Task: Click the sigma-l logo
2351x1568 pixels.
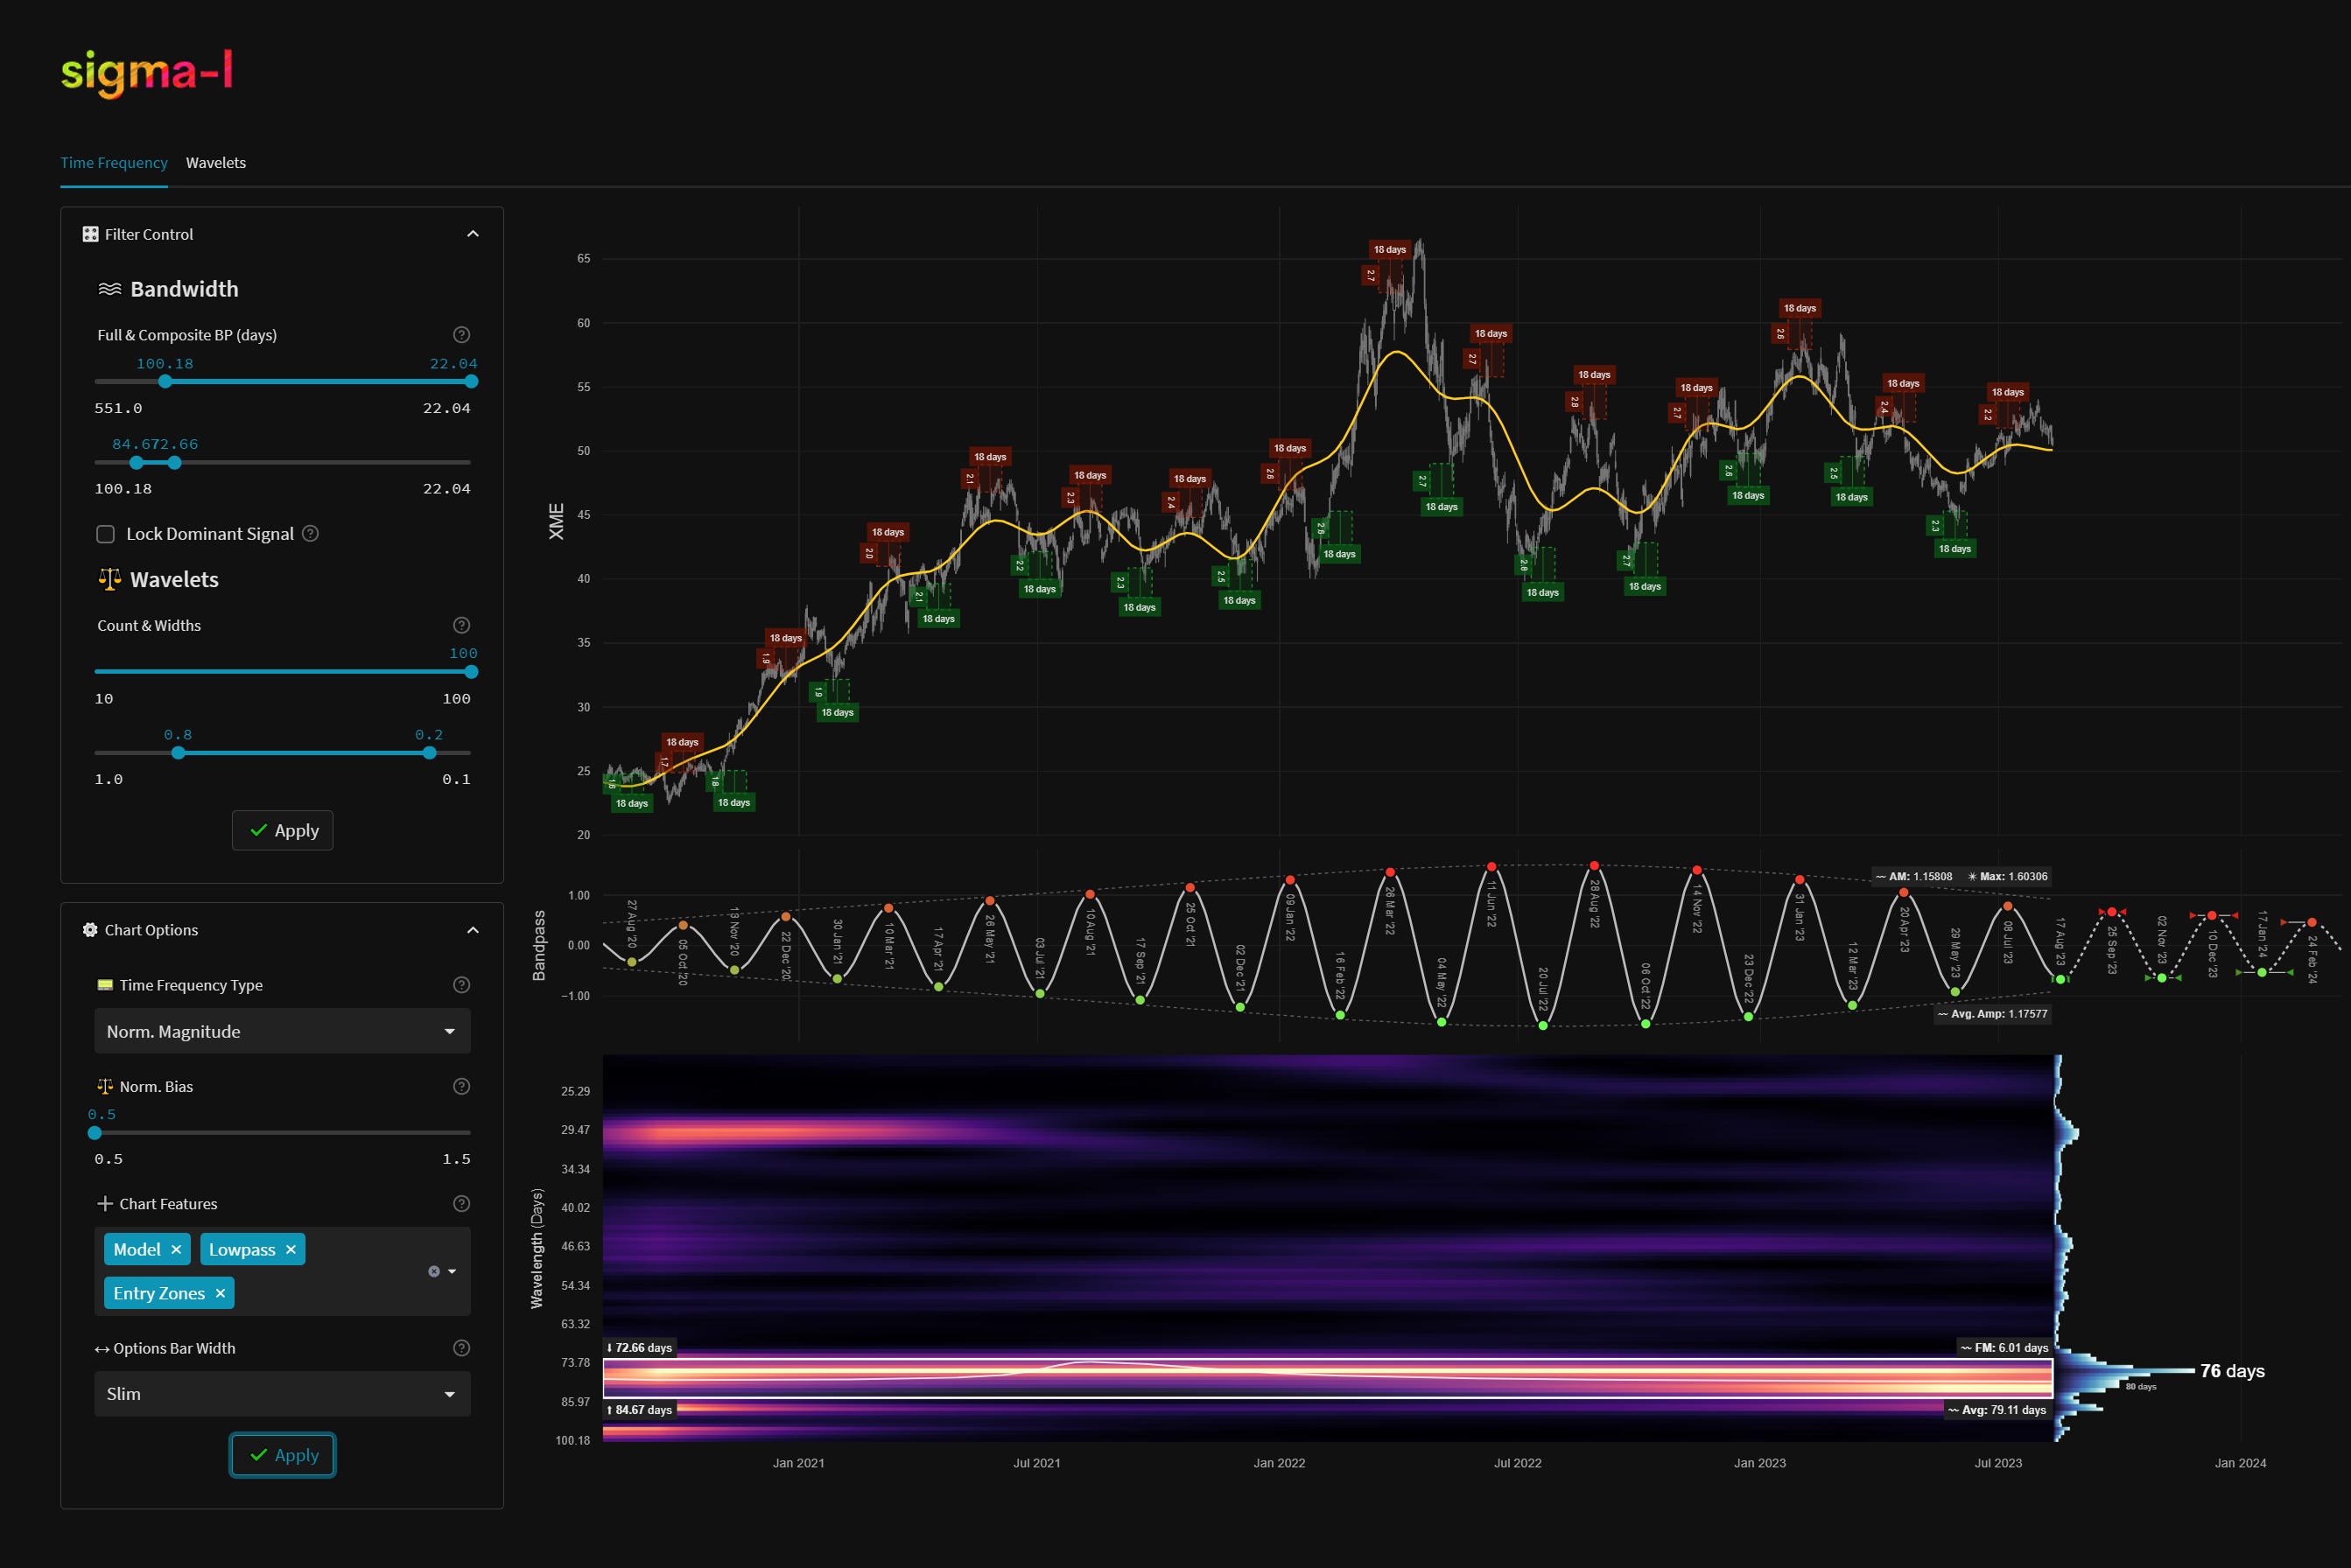Action: tap(147, 72)
